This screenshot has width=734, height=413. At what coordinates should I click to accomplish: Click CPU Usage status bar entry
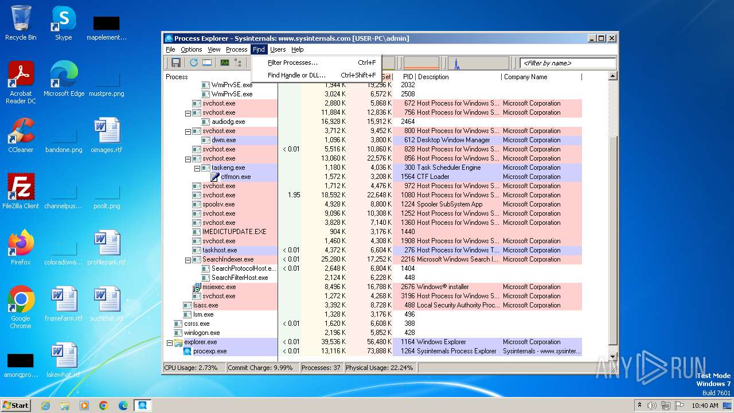tap(194, 368)
